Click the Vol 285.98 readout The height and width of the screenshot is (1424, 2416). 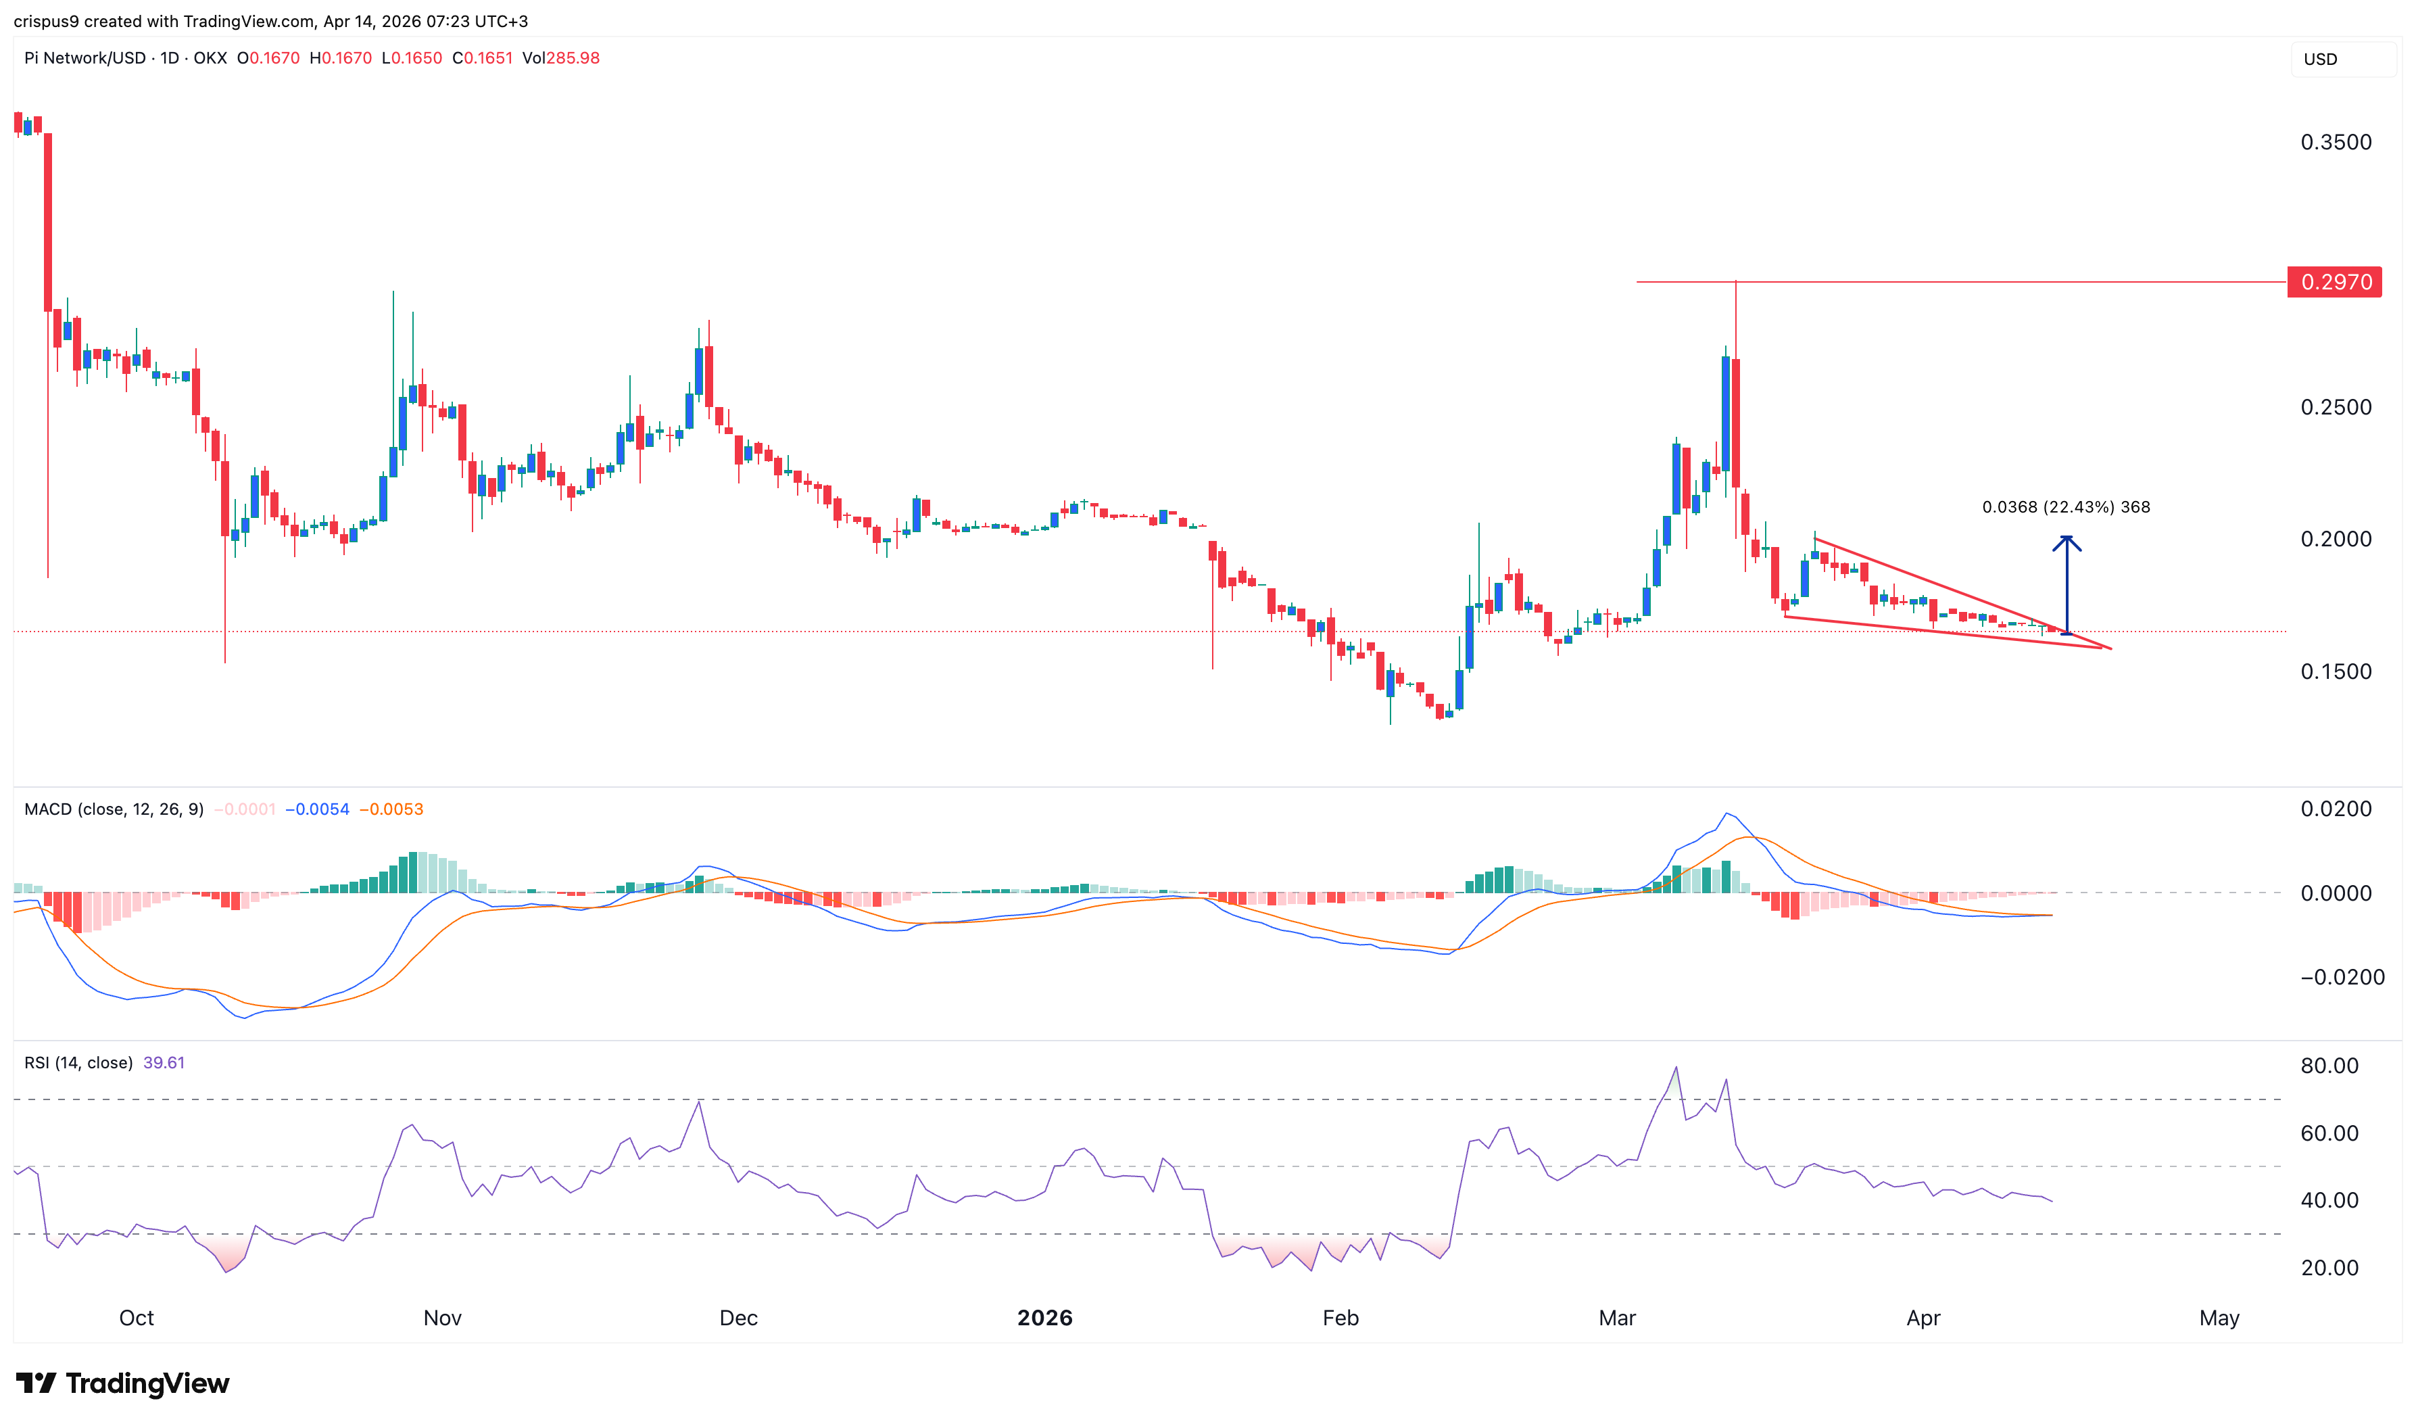[560, 57]
